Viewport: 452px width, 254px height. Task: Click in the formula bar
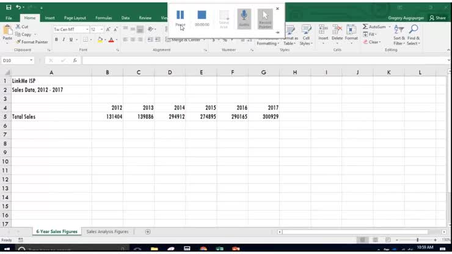[x=265, y=60]
